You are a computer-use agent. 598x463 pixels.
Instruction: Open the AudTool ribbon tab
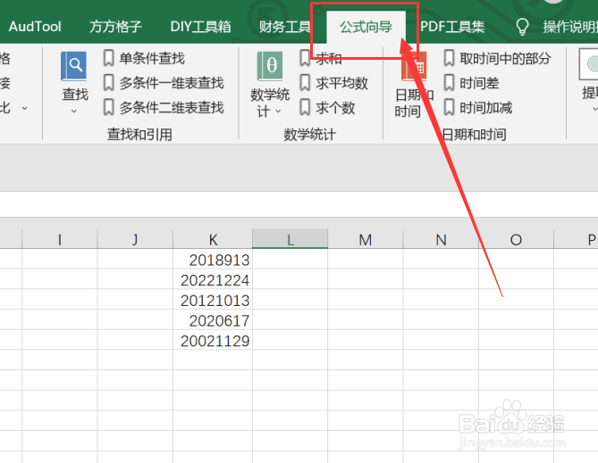(x=35, y=27)
